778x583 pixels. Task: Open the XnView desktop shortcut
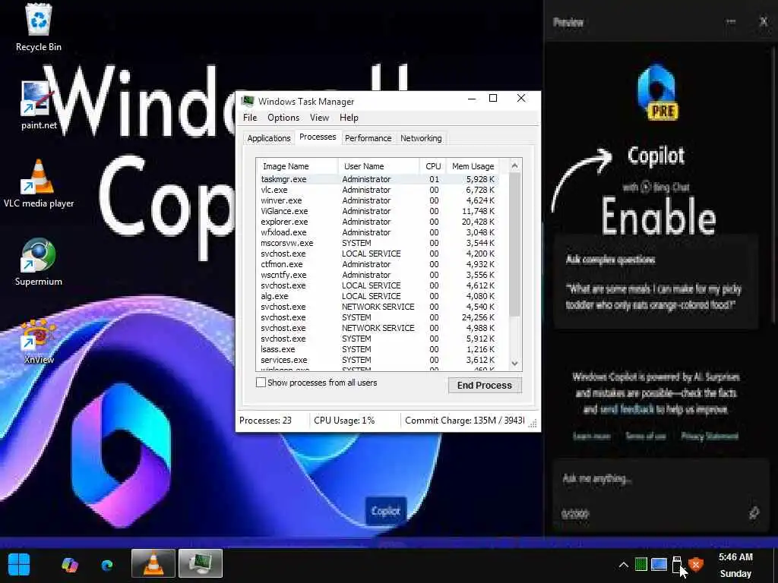click(x=39, y=341)
